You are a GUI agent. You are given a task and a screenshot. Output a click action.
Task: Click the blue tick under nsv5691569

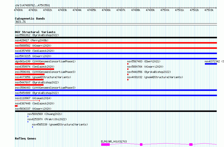[x=28, y=117]
